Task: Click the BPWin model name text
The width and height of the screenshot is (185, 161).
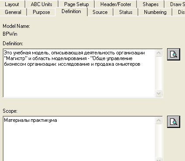Action: point(10,34)
